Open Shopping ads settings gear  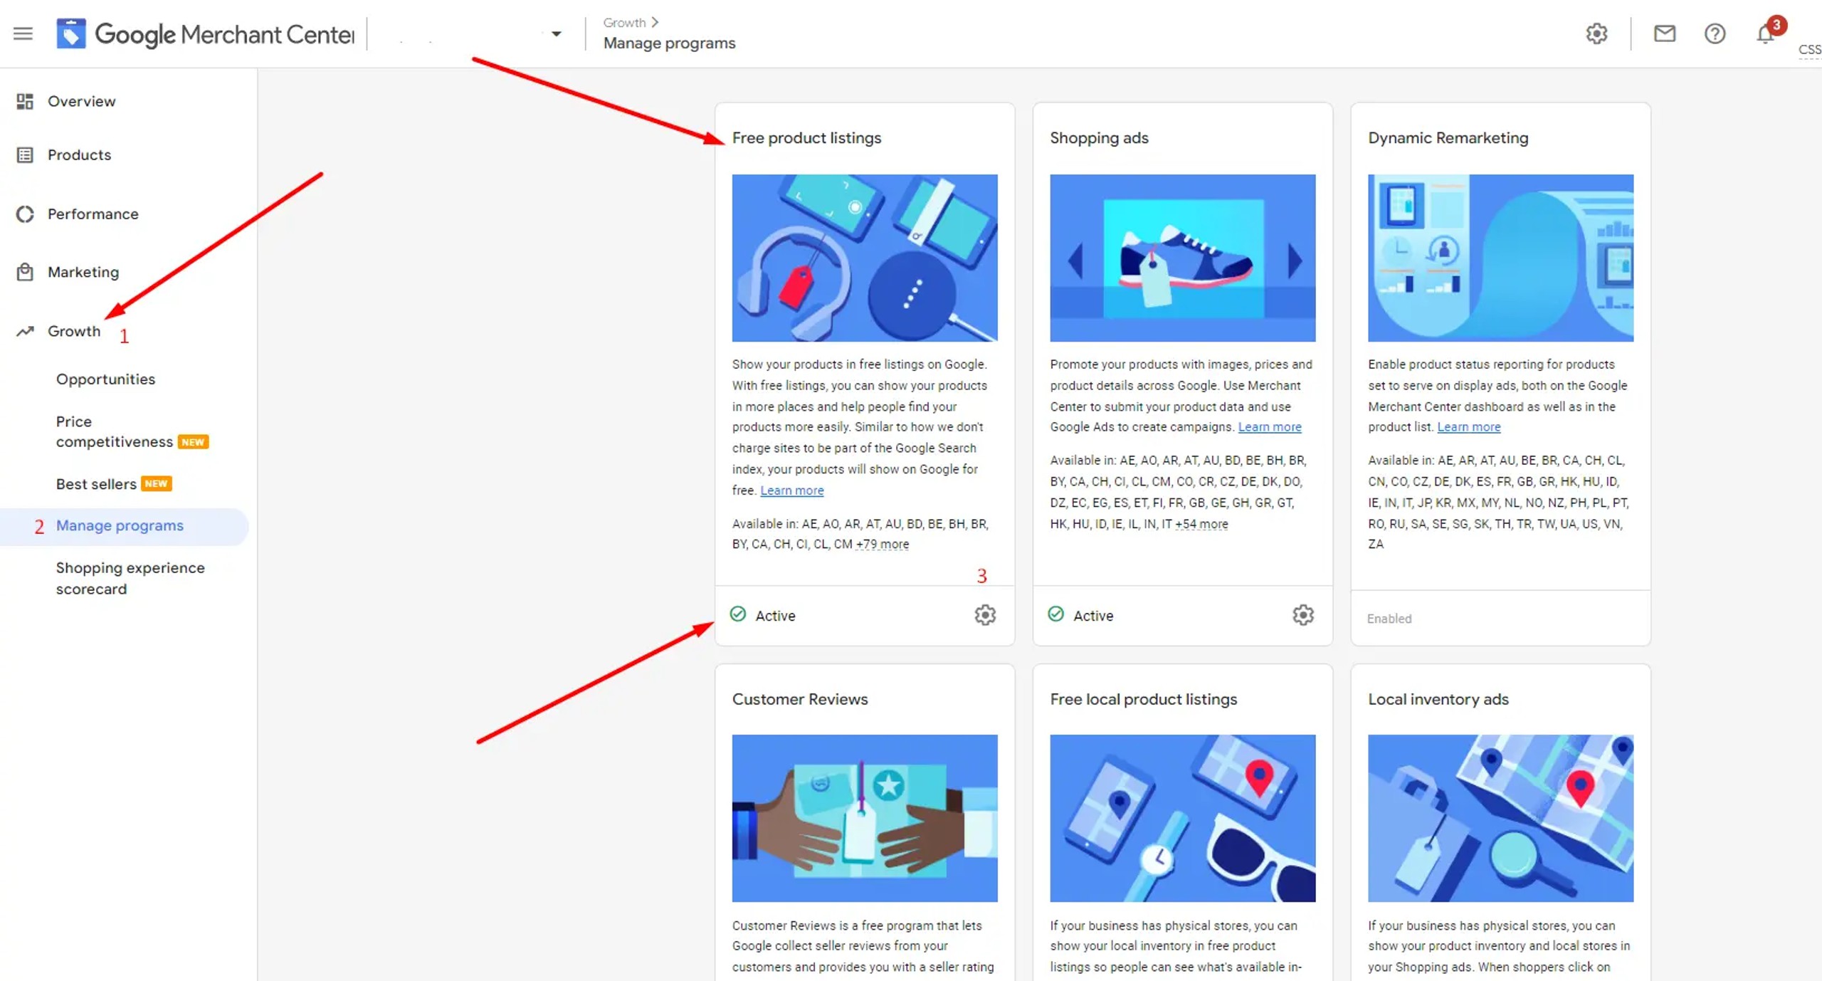pos(1302,615)
